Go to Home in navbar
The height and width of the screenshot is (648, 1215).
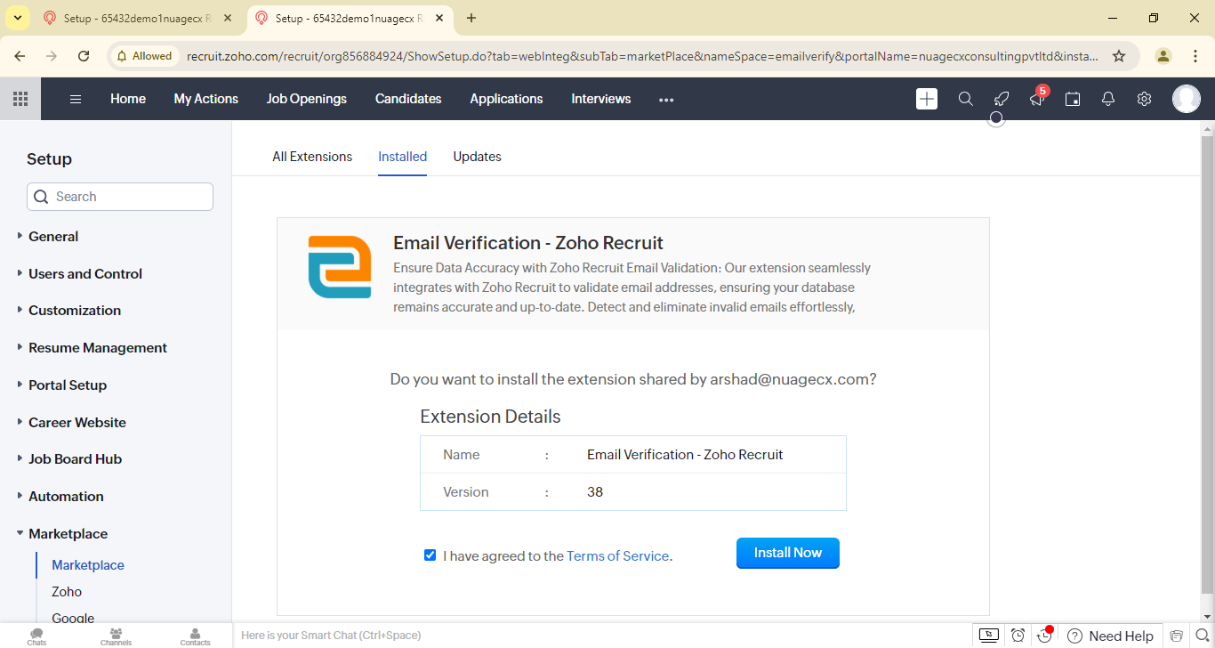click(128, 99)
